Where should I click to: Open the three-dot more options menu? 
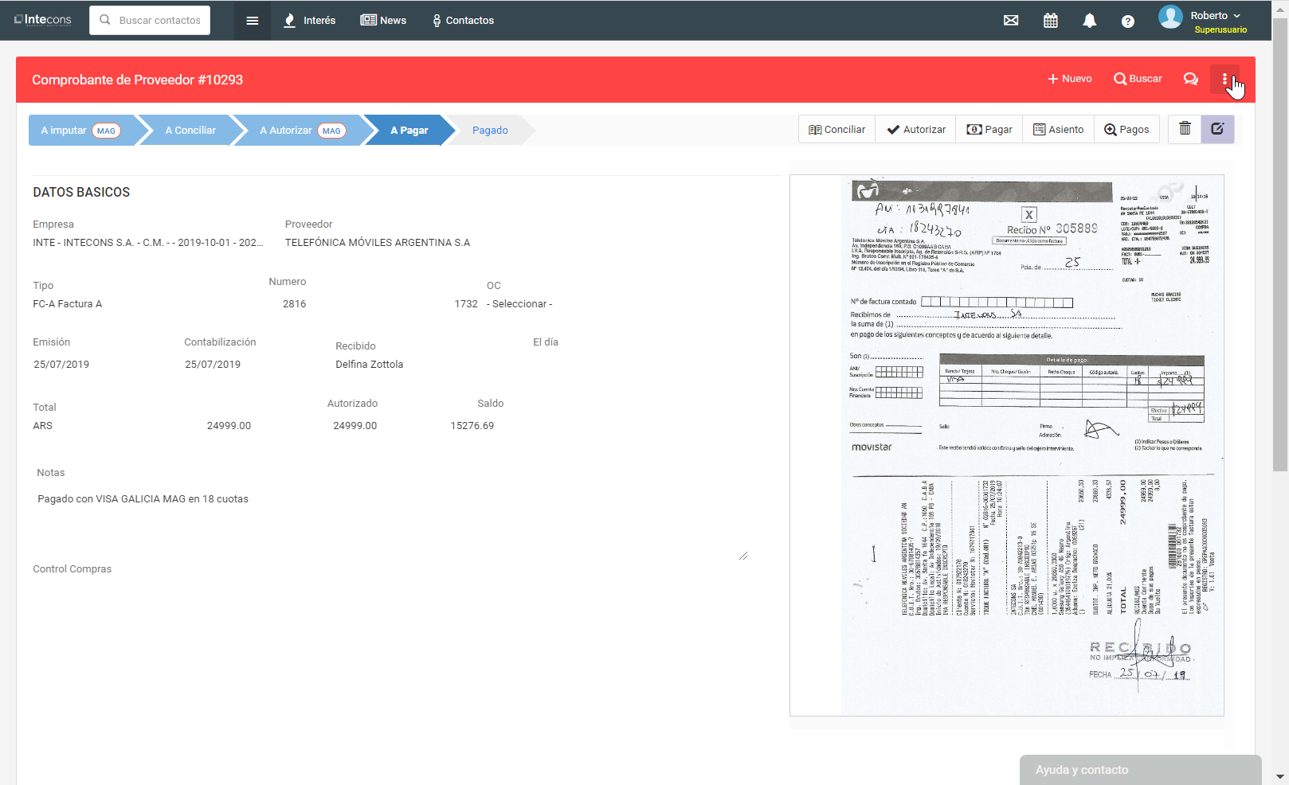(1224, 79)
